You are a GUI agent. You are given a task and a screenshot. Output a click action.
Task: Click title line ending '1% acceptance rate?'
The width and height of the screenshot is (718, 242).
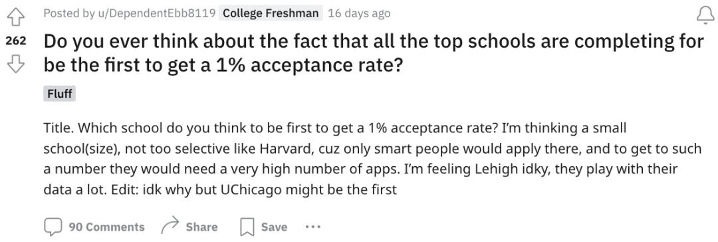[x=223, y=66]
